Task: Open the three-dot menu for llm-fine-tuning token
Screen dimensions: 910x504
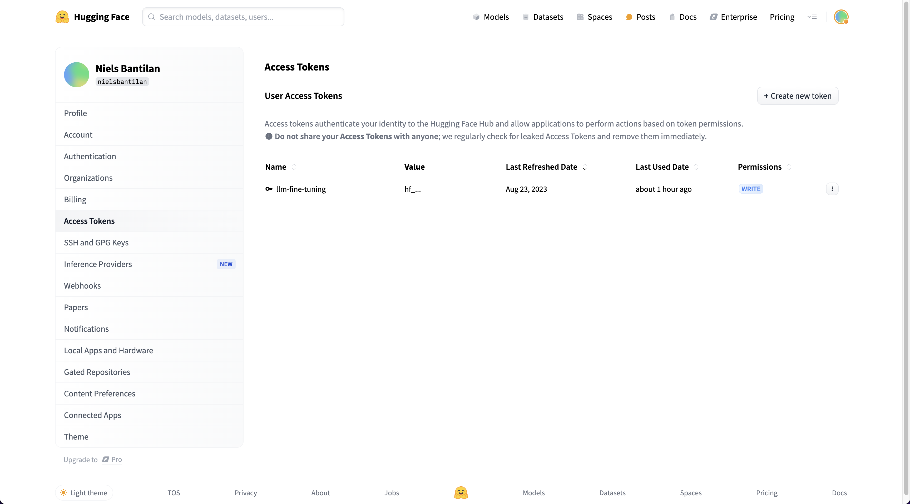Action: 832,189
